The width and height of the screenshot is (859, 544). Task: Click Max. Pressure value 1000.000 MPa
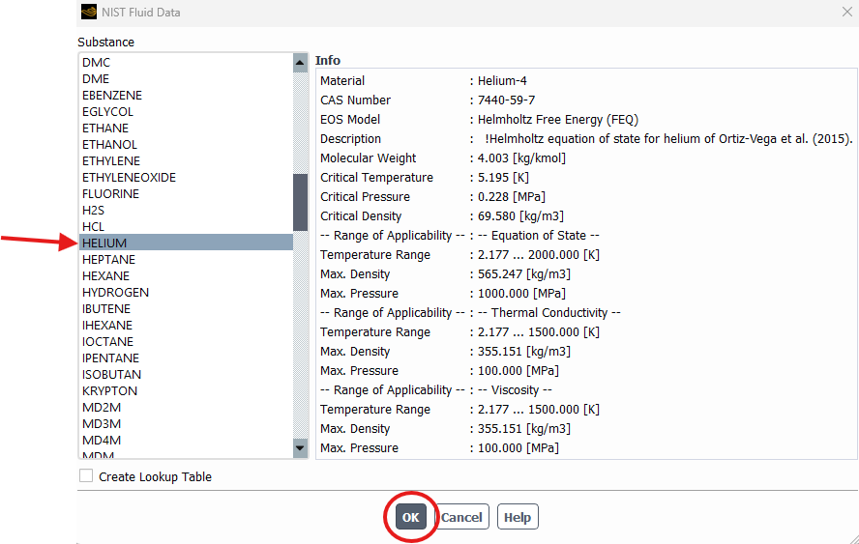coord(521,294)
